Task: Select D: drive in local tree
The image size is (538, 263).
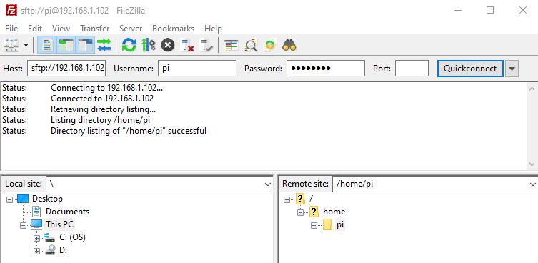Action: click(x=63, y=250)
